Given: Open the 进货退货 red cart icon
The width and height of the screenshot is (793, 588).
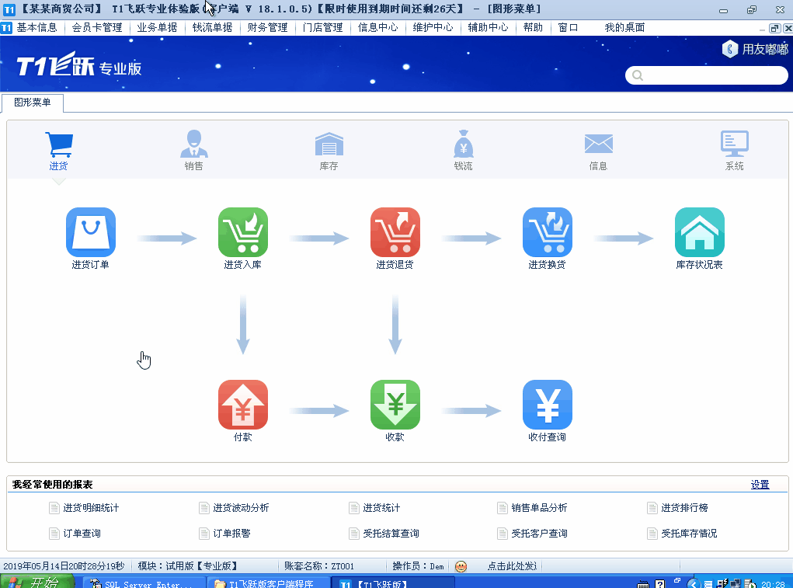Looking at the screenshot, I should (x=395, y=232).
